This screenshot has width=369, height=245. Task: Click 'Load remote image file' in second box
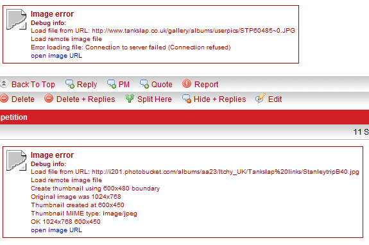pyautogui.click(x=66, y=180)
